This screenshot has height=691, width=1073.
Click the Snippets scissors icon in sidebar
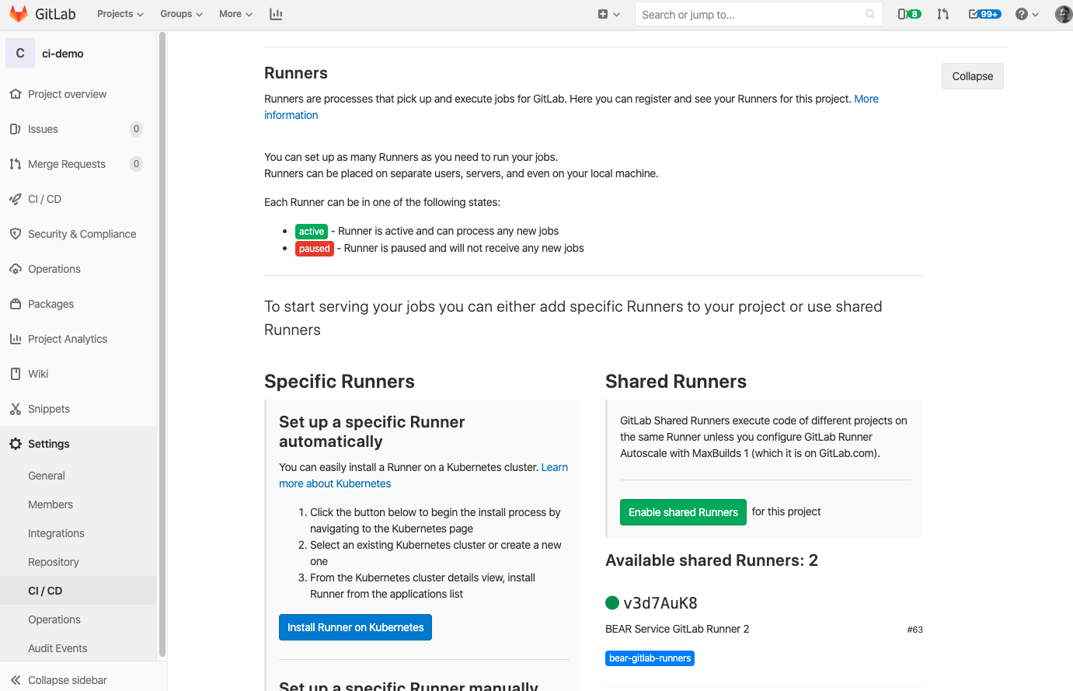tap(16, 409)
